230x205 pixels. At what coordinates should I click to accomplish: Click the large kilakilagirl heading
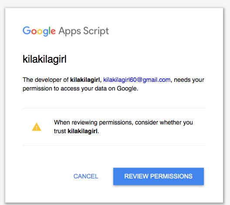coord(44,59)
